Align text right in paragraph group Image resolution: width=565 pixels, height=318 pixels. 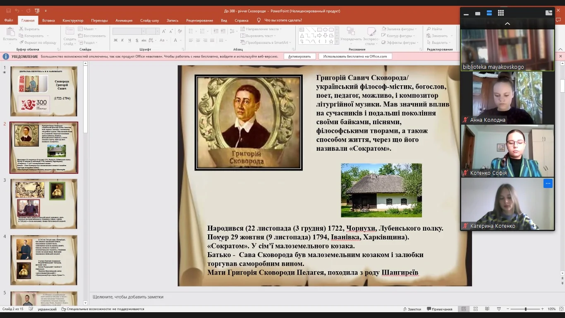(205, 41)
